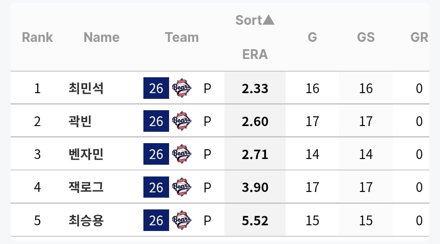Viewport: 440px width, 244px height.
Task: Click Bears logo in 벤자민 row
Action: 182,154
